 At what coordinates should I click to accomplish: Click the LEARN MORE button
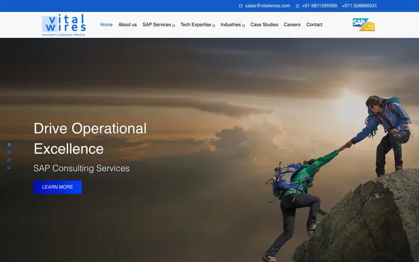58,187
